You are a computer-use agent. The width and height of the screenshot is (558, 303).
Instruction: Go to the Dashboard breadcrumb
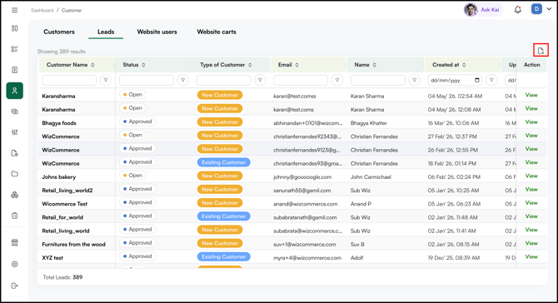pos(42,10)
